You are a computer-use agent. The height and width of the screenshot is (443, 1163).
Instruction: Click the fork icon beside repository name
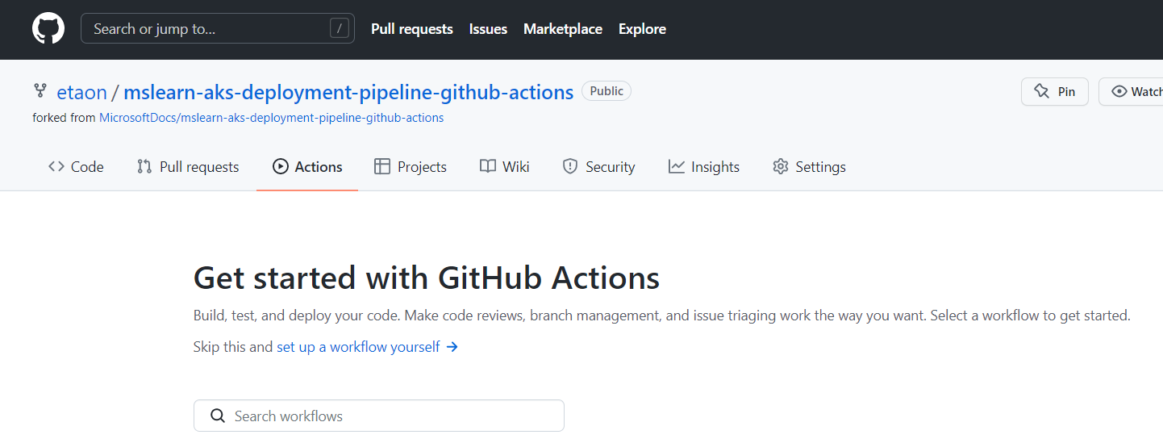tap(40, 91)
